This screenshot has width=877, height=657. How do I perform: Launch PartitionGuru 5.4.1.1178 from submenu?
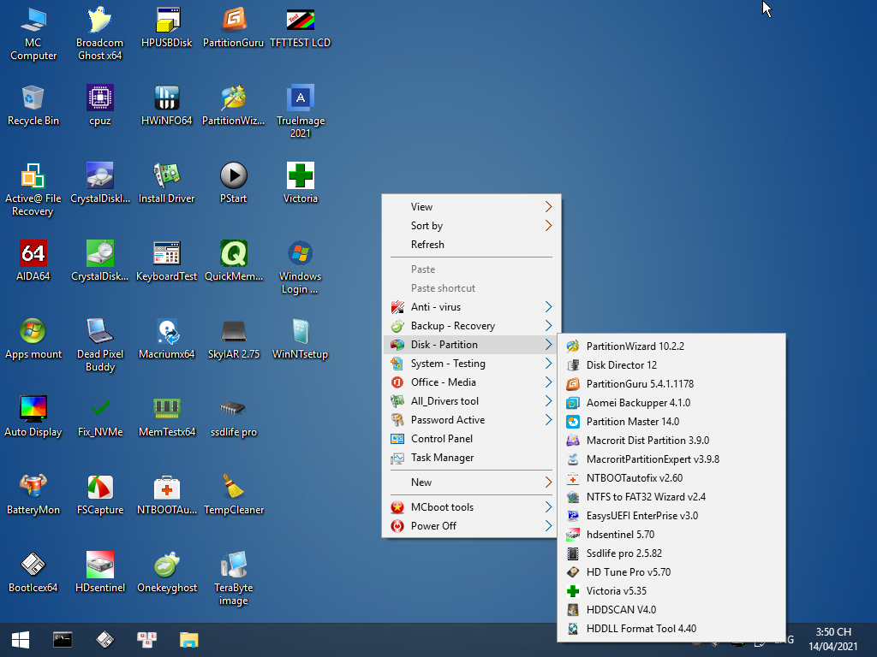[671, 384]
